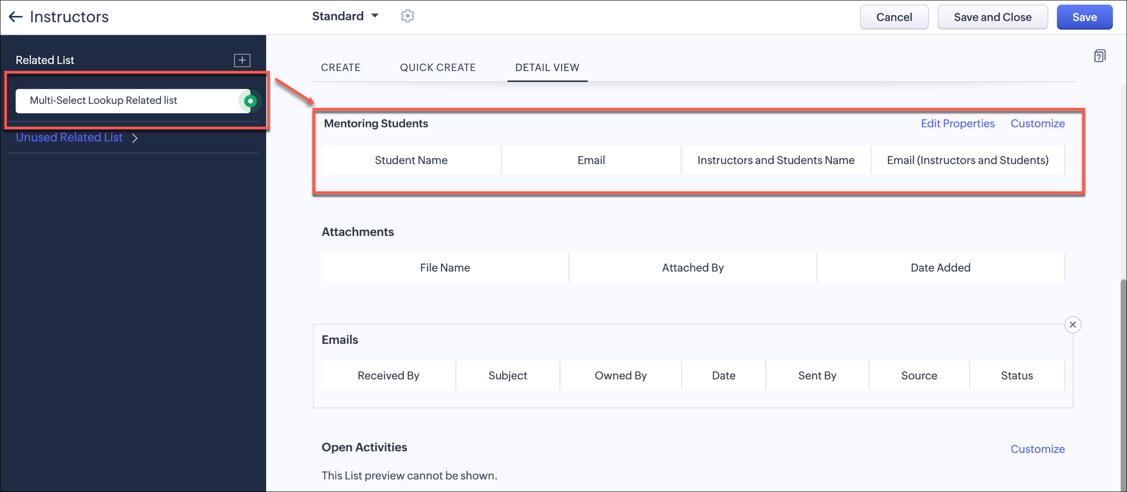Remove Emails section with X button
This screenshot has height=492, width=1127.
tap(1072, 325)
